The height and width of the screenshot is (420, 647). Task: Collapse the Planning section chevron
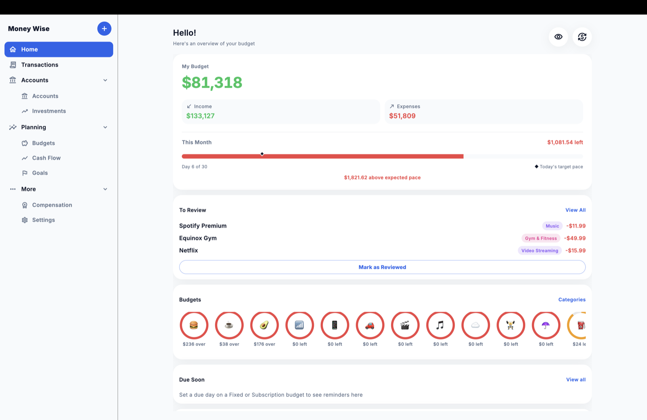[105, 127]
